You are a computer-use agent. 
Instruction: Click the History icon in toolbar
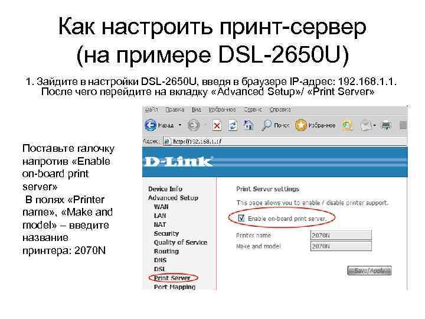[x=347, y=125]
